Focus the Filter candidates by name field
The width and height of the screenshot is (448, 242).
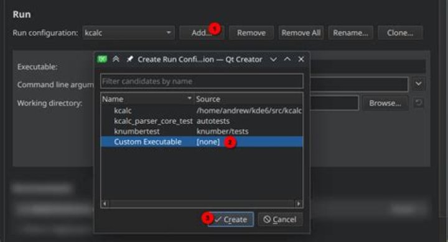[x=202, y=81]
